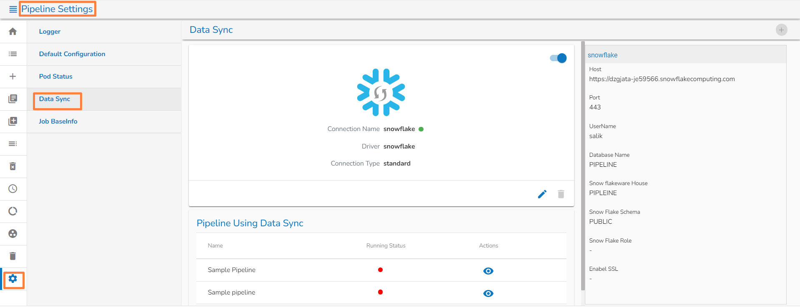Click the vertical scrollbar beside details panel
The height and width of the screenshot is (307, 800).
click(583, 166)
